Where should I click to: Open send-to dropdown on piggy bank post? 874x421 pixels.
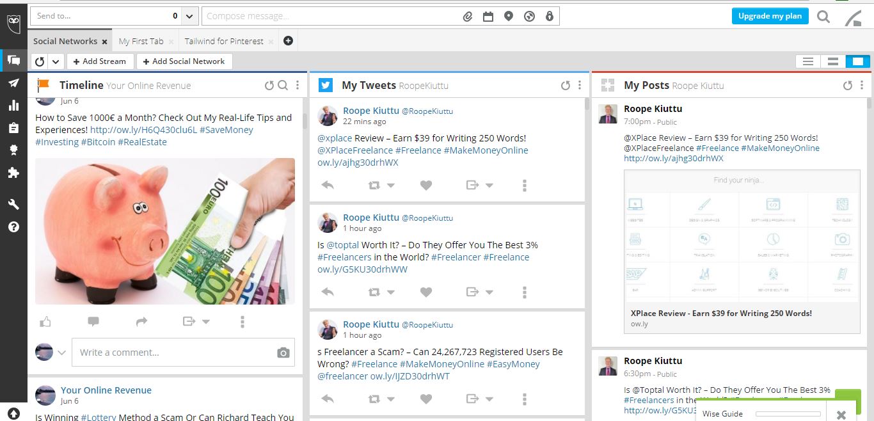point(206,322)
